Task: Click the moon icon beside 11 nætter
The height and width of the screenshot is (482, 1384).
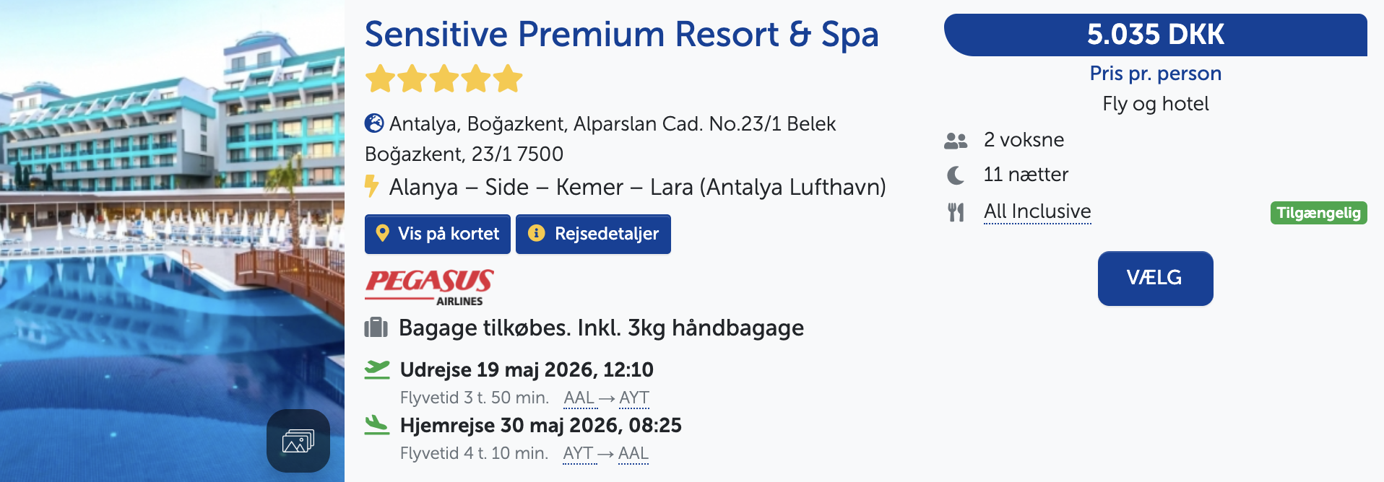Action: pos(955,175)
